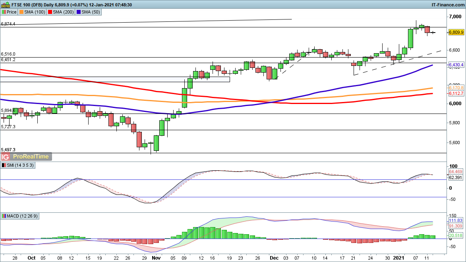Click the yellow 6,809.9 current price tag
This screenshot has width=466, height=262.
click(456, 32)
